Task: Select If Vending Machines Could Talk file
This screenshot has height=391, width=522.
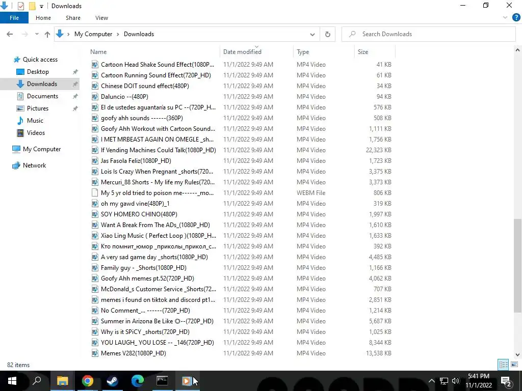Action: click(159, 150)
